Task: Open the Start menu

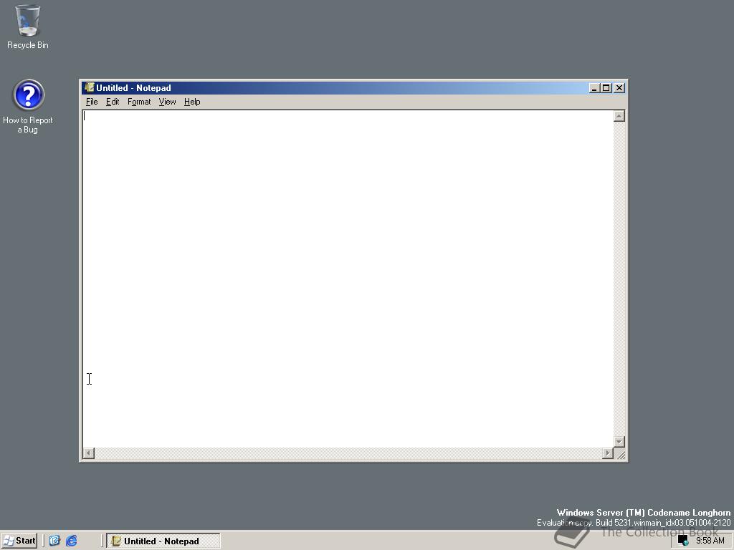Action: [19, 541]
